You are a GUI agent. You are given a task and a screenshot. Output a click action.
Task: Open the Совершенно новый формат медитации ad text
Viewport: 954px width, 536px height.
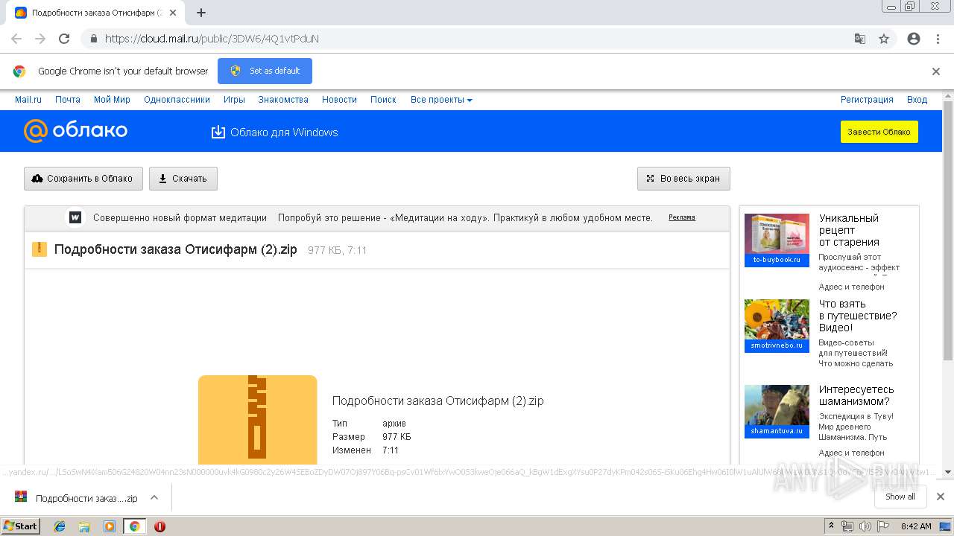pyautogui.click(x=180, y=218)
